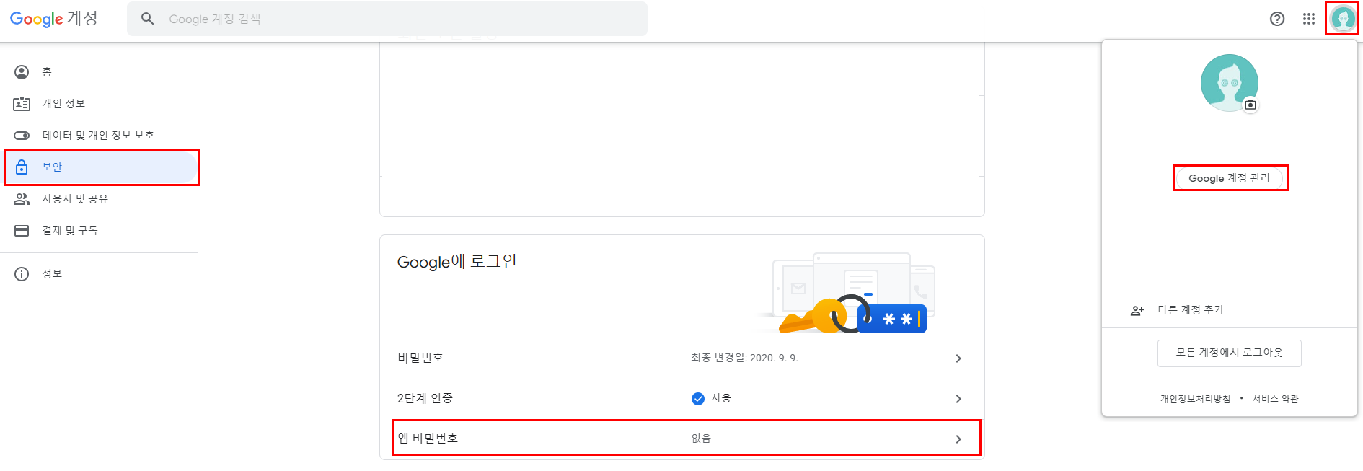
Task: Click the blue check icon next to 사용
Action: coord(698,399)
